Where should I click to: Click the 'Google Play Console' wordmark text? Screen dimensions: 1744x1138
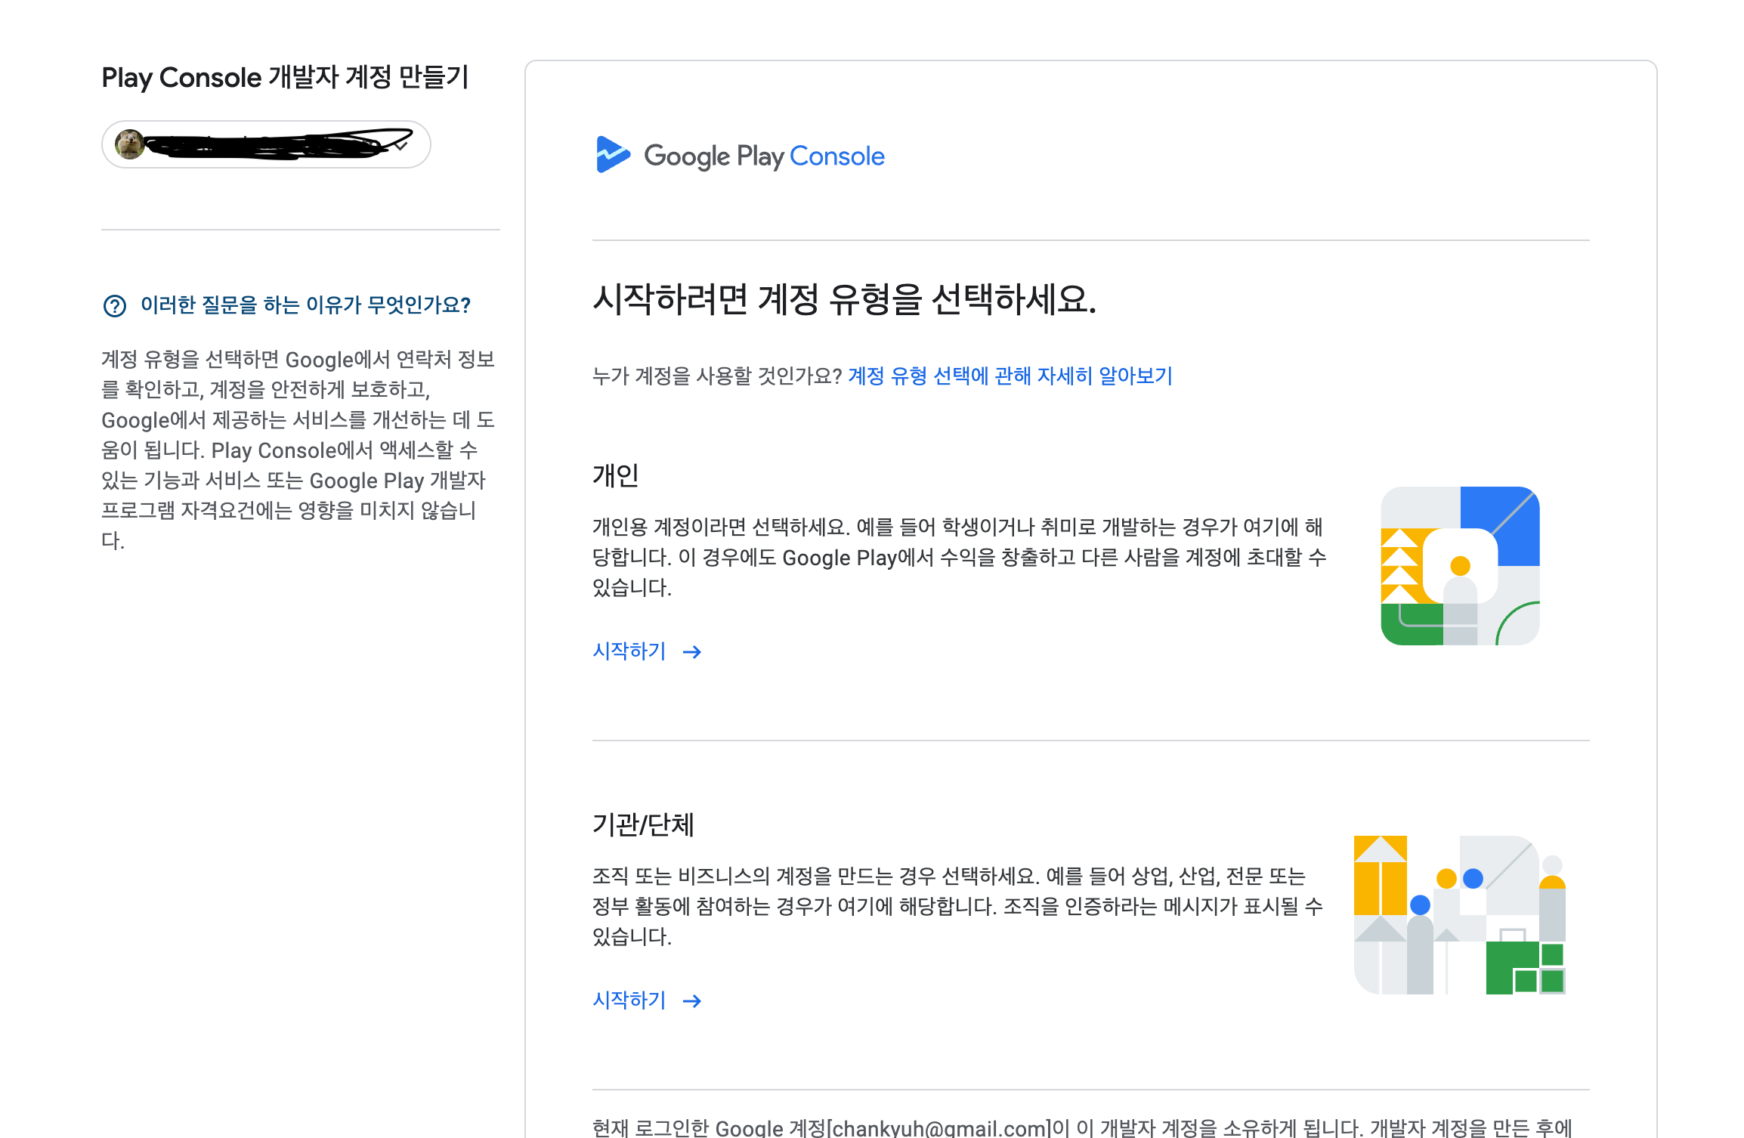pos(764,156)
